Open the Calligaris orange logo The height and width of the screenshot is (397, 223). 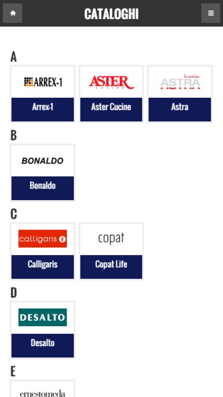coord(43,239)
